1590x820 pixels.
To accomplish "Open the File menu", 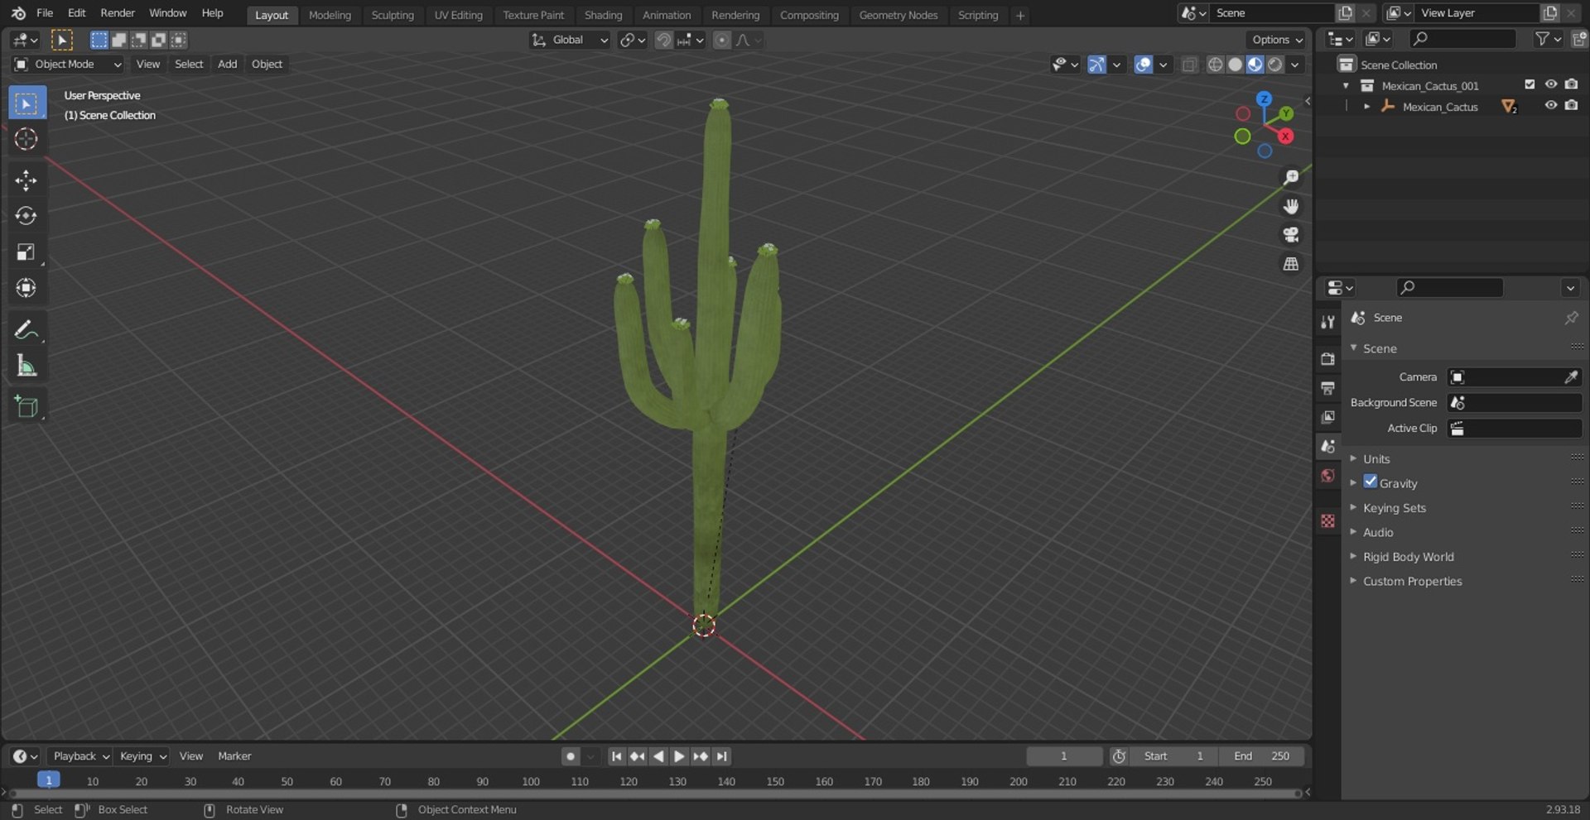I will click(x=45, y=13).
